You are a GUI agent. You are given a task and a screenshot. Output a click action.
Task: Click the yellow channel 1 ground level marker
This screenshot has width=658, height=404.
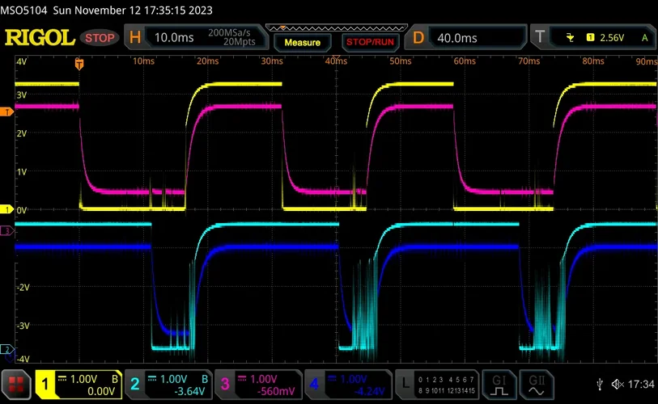click(x=6, y=209)
